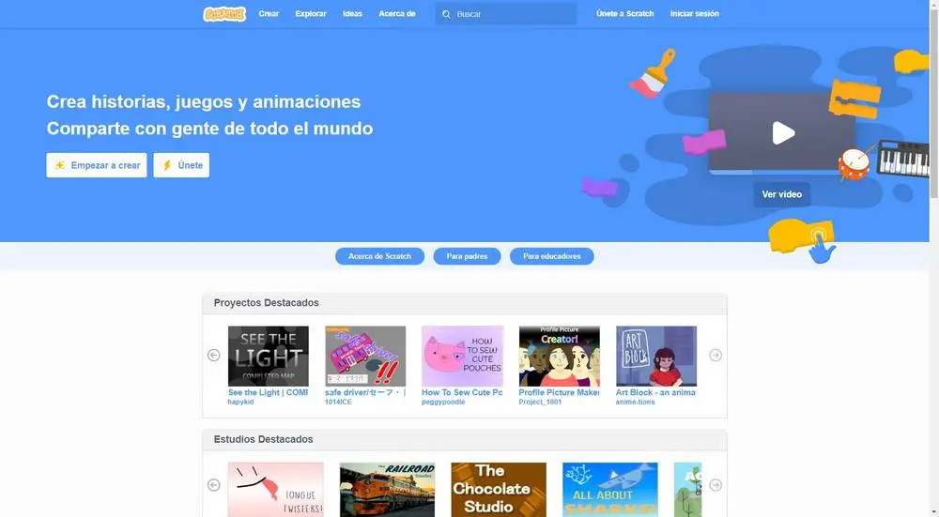939x517 pixels.
Task: Open the Crear menu item
Action: (x=269, y=14)
